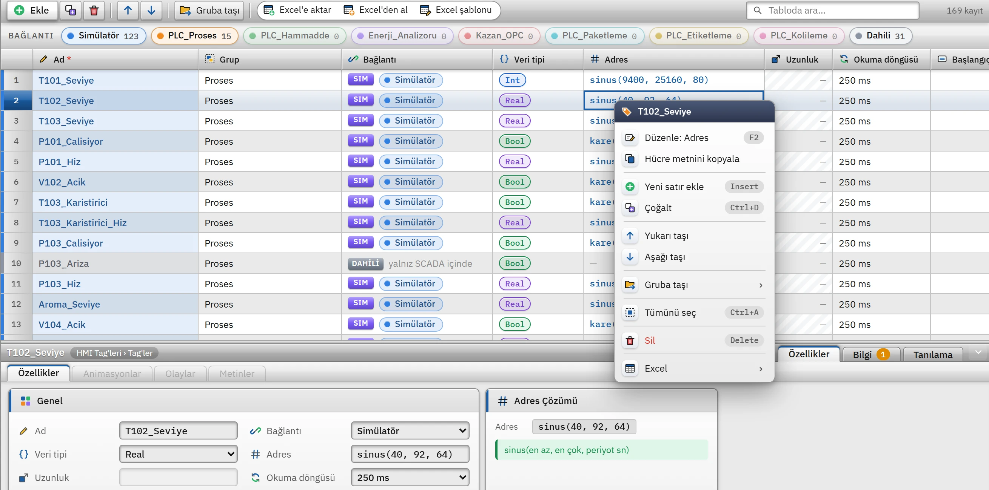Click the Aşağı taşı down-arrow icon
Viewport: 989px width, 490px height.
click(630, 257)
